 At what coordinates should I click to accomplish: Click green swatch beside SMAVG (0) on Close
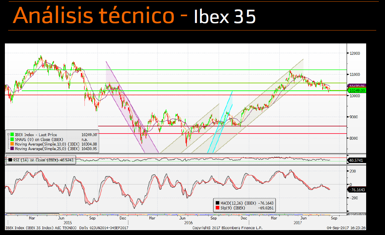(12, 139)
